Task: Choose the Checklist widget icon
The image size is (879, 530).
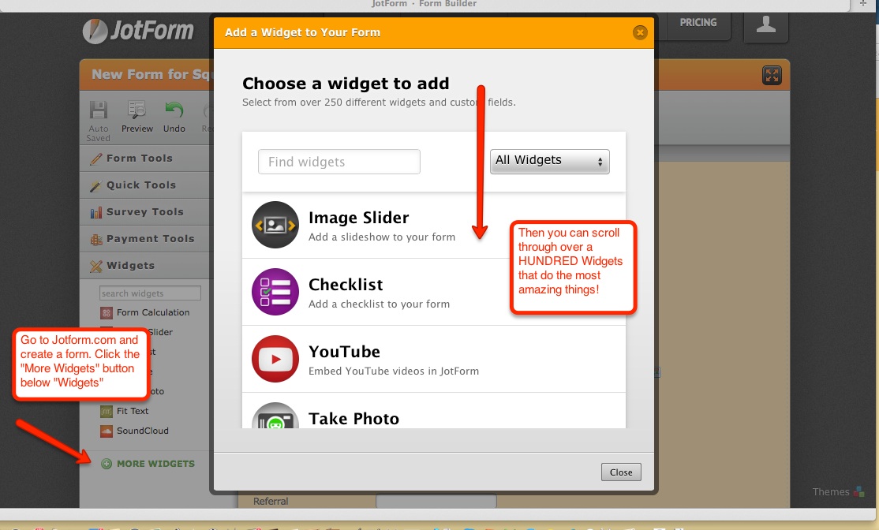Action: tap(275, 292)
